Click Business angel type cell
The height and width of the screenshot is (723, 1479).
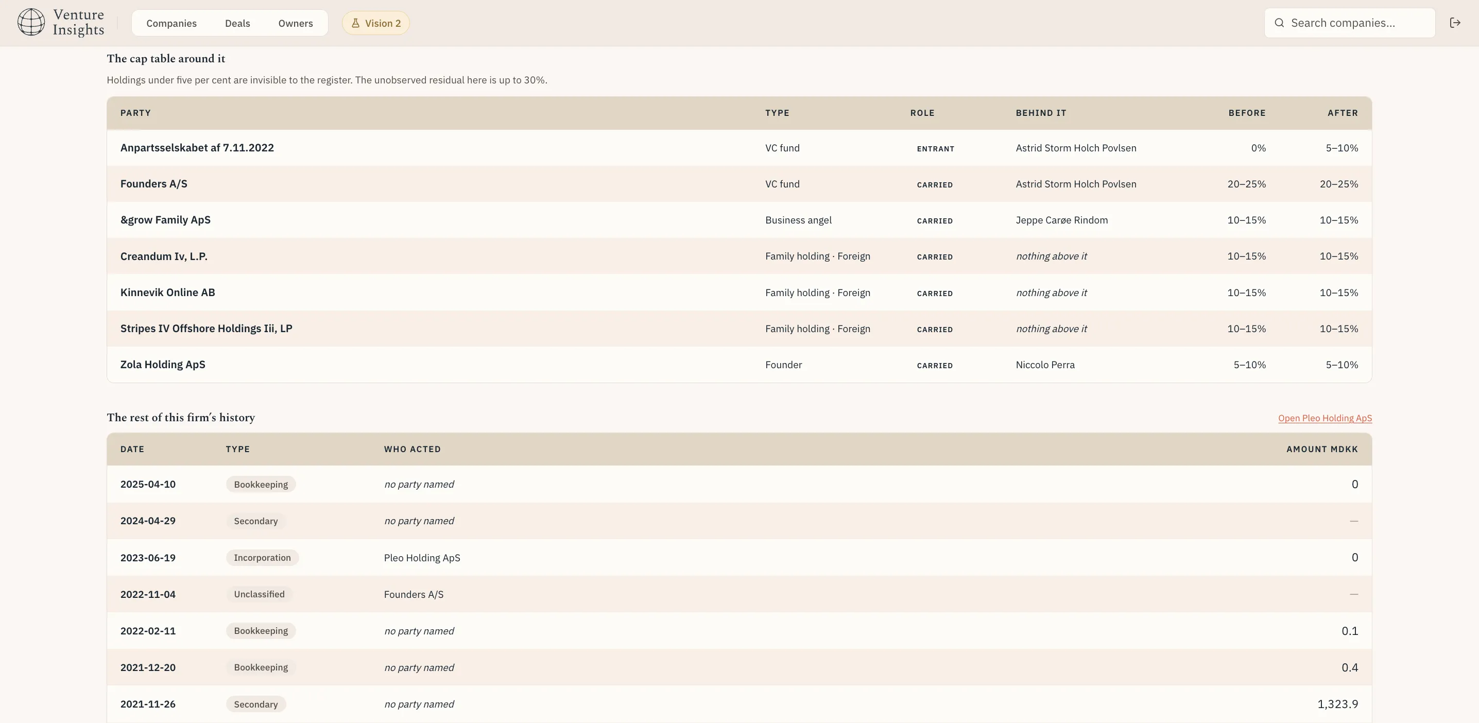(x=798, y=220)
